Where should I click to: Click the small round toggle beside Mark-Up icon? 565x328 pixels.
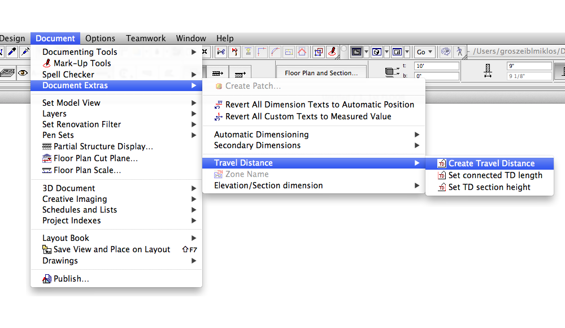tap(344, 50)
